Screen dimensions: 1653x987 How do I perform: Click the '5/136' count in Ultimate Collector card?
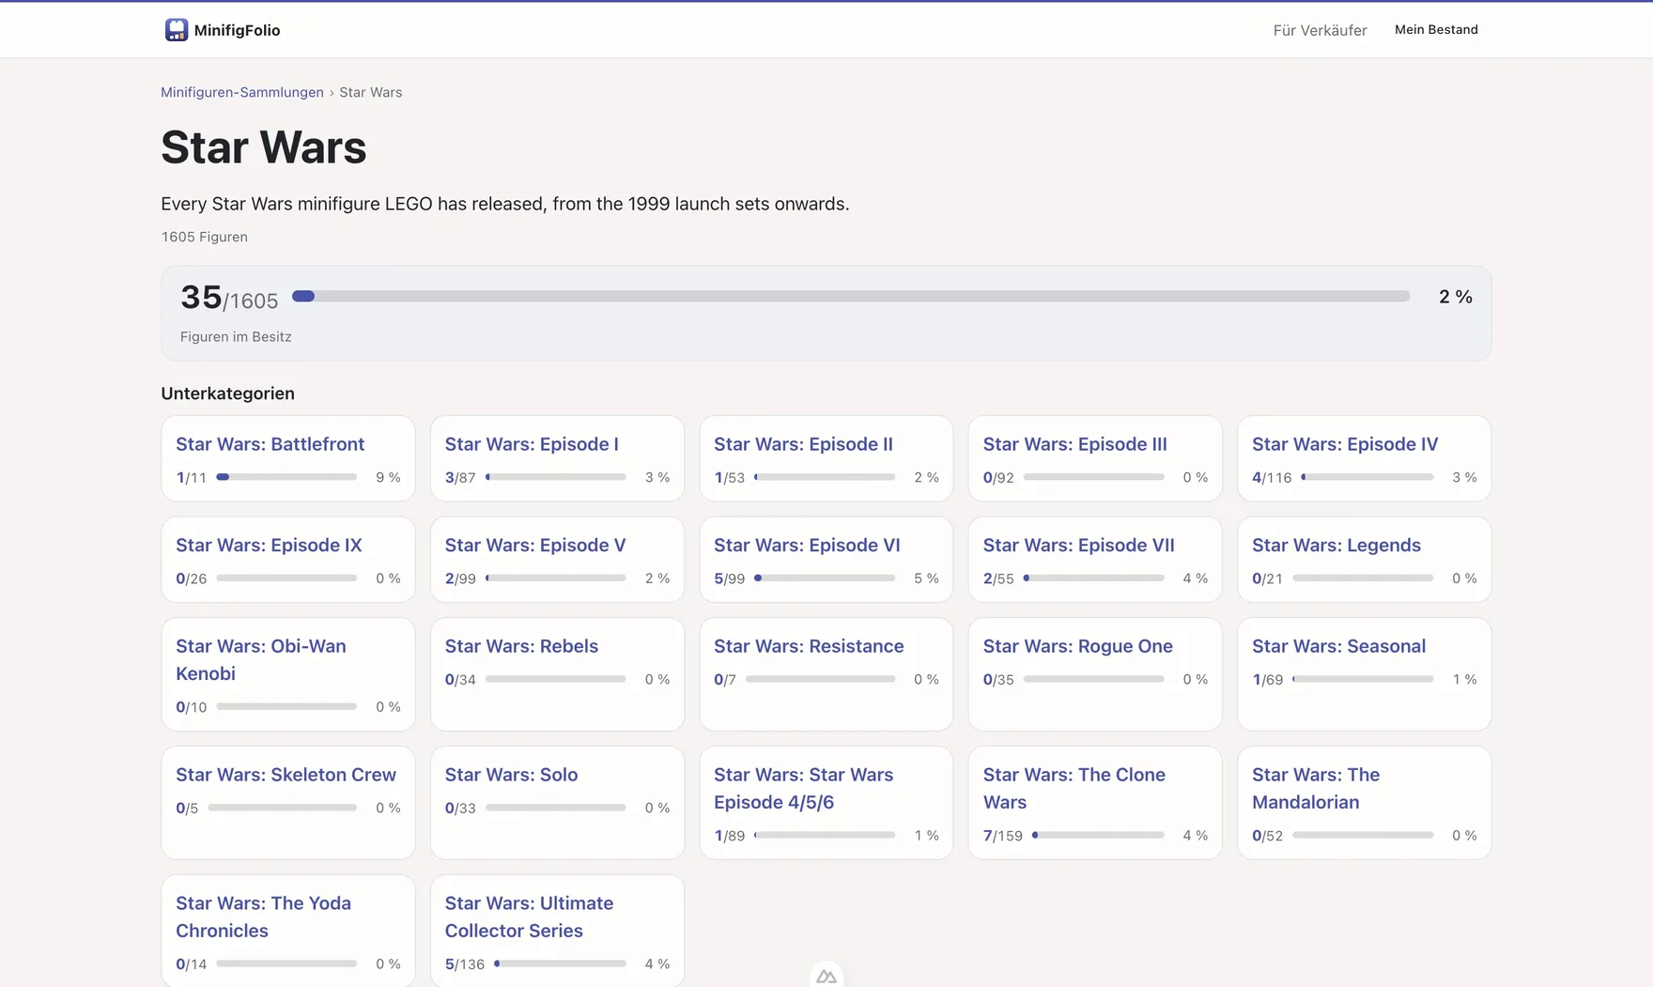[x=465, y=964]
